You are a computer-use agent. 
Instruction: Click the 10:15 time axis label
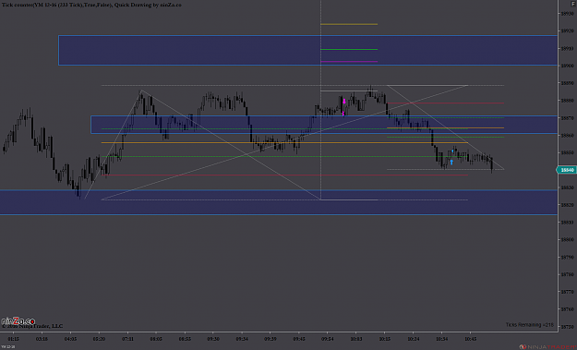coord(385,338)
